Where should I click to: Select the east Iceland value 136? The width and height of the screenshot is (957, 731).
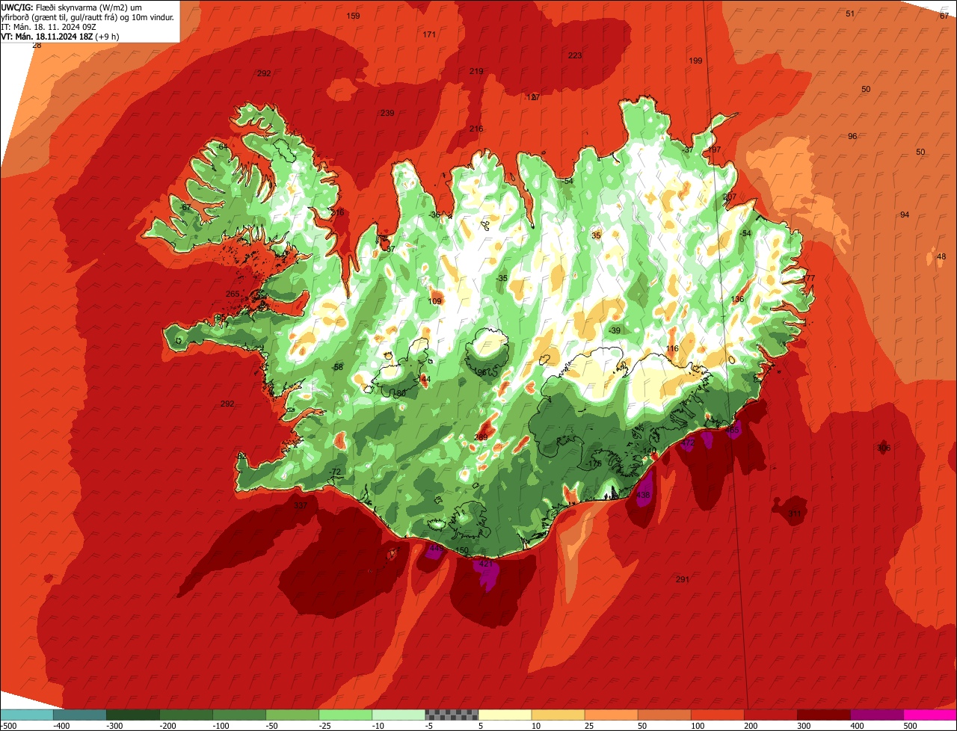[x=738, y=299]
